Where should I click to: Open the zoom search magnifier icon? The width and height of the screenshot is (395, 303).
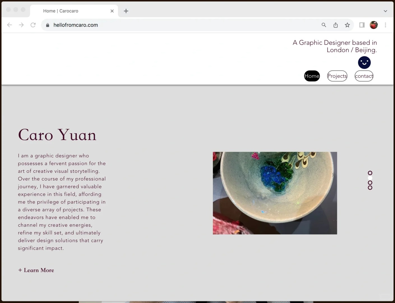click(x=324, y=25)
